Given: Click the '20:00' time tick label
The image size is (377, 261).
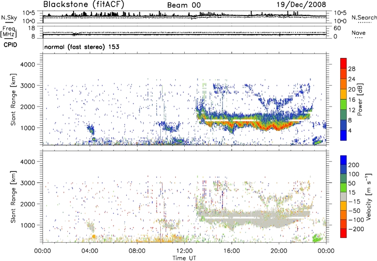Looking at the screenshot, I should click(279, 251).
